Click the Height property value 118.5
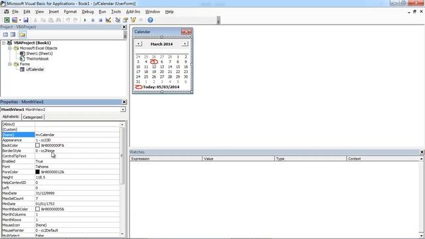 pyautogui.click(x=77, y=177)
